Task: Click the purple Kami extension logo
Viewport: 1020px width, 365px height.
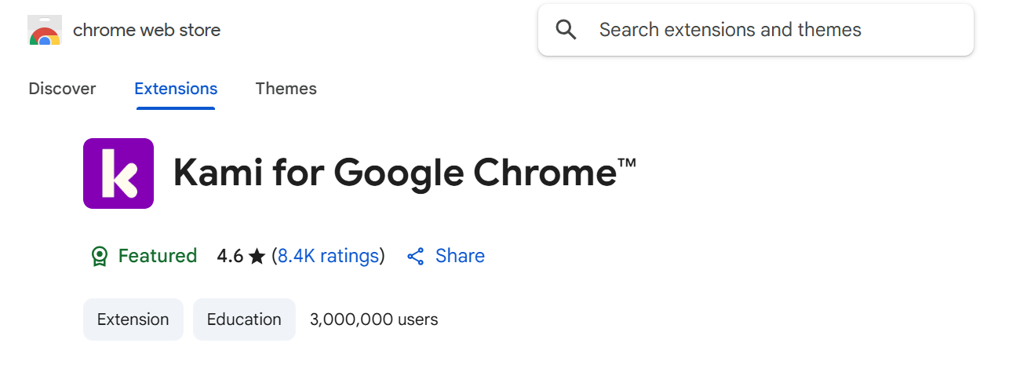Action: [118, 173]
